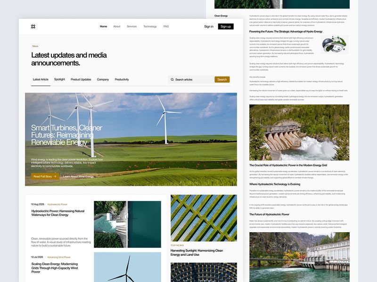Click the riverside power station photo
This screenshot has width=377, height=282.
click(x=299, y=257)
